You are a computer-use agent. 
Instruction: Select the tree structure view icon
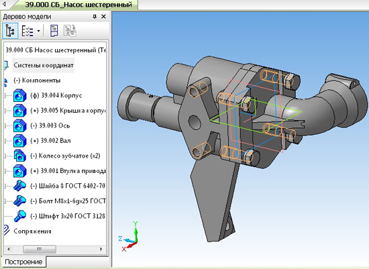tap(10, 31)
